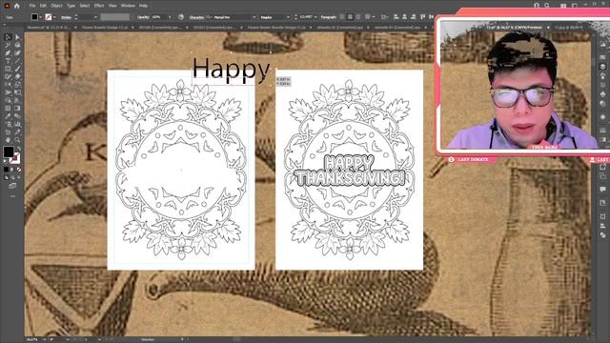Select the Line Segment tool

point(17,61)
